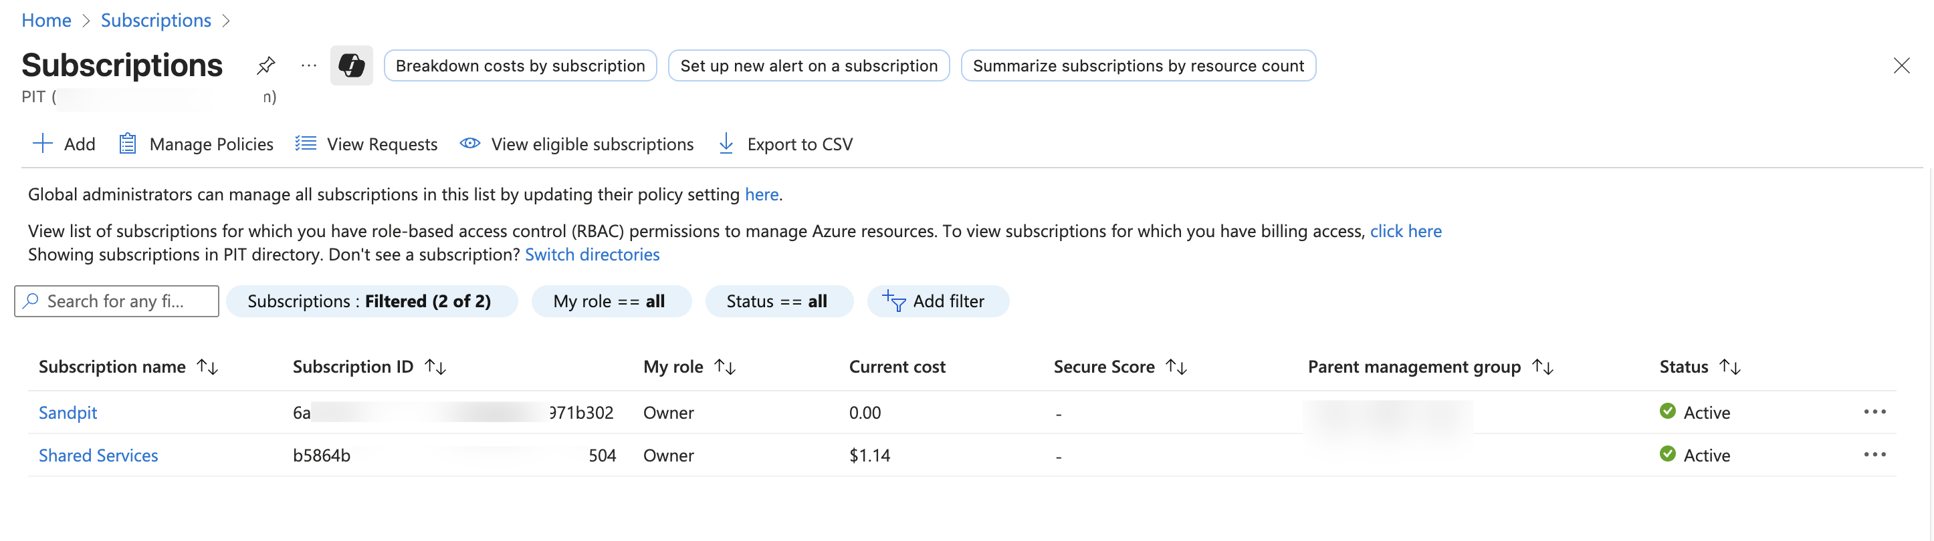Focus the search for any field box
This screenshot has width=1934, height=541.
(x=116, y=301)
